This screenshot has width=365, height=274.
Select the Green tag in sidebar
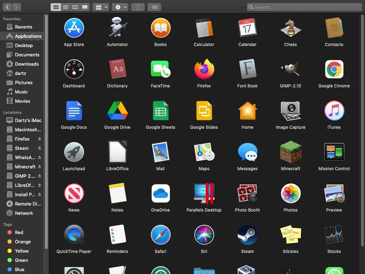(22, 260)
